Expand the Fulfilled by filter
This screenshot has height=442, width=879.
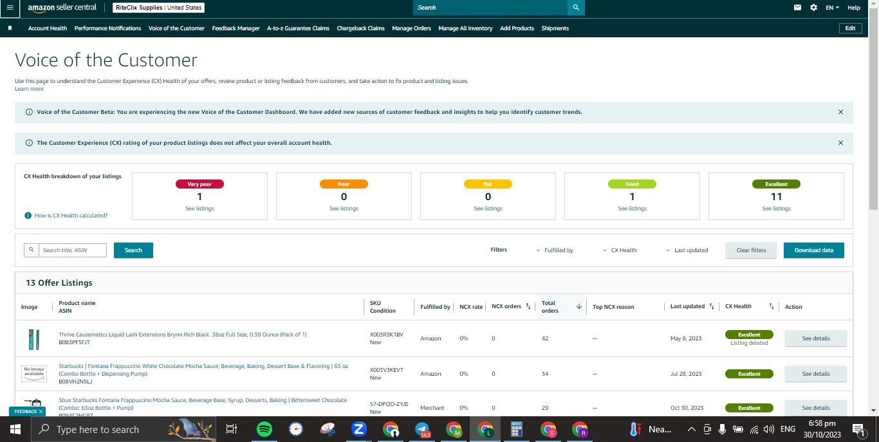(555, 250)
